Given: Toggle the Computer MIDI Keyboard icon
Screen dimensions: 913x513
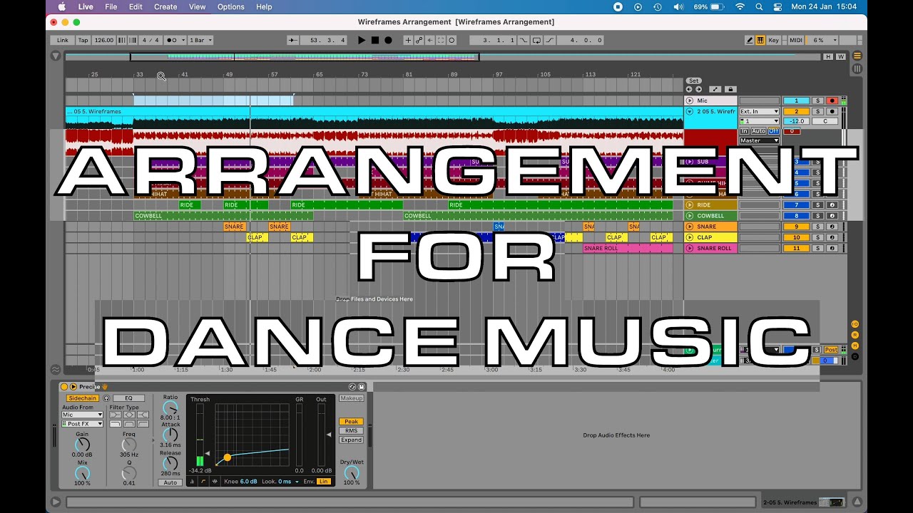Looking at the screenshot, I should pos(760,41).
